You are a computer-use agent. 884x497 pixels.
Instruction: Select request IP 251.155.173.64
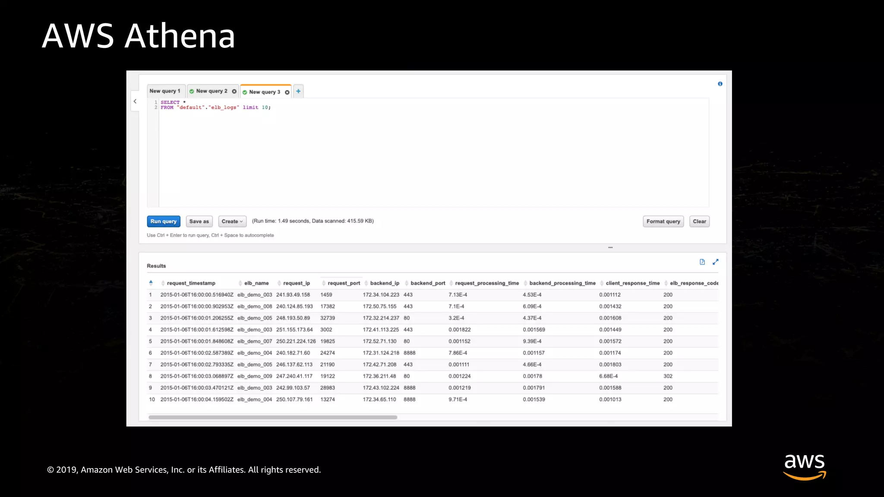pyautogui.click(x=294, y=330)
